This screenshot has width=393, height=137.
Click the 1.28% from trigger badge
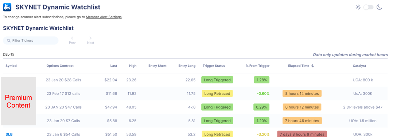pos(262,80)
